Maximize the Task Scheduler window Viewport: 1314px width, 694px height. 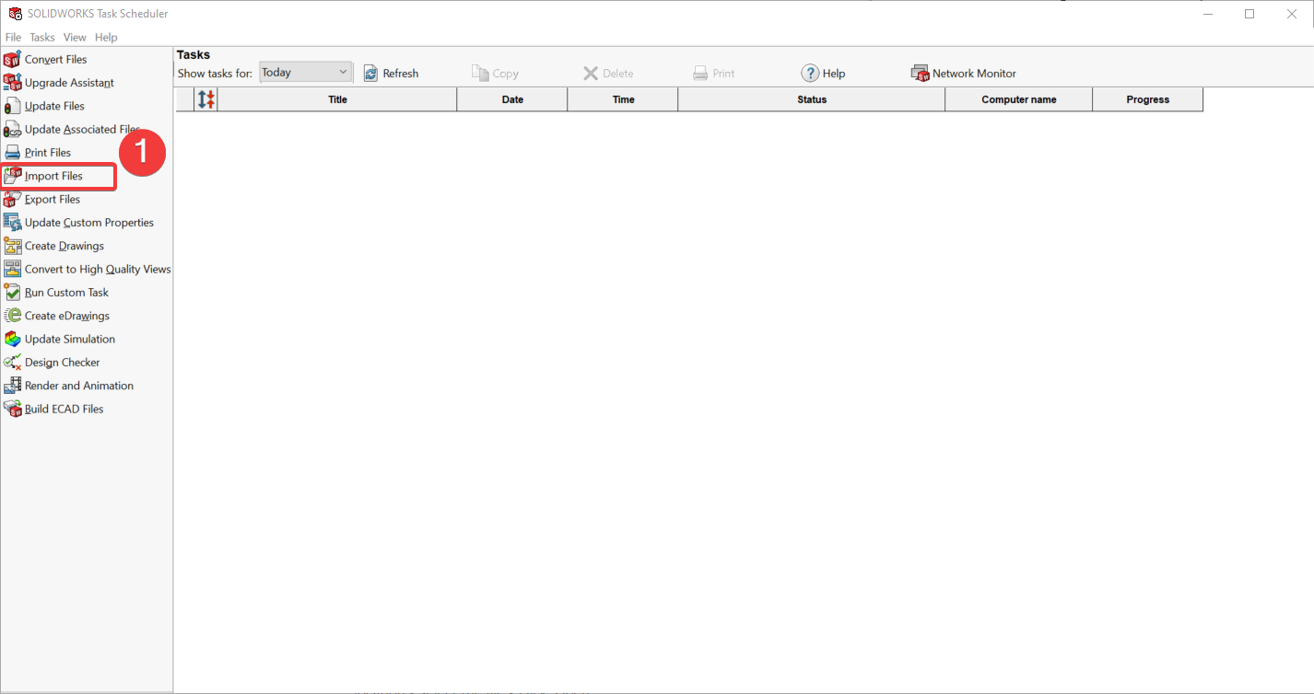(x=1249, y=14)
